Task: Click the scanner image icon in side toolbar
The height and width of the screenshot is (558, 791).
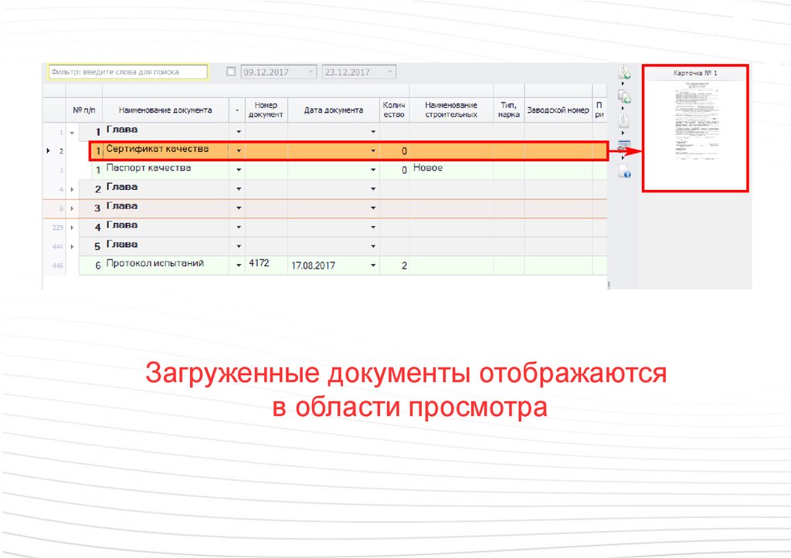Action: coord(624,146)
